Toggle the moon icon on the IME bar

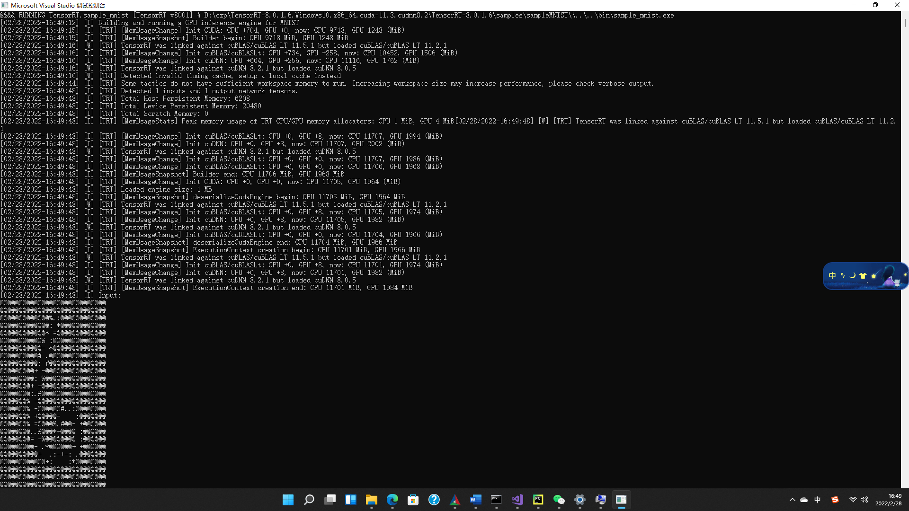pyautogui.click(x=853, y=275)
